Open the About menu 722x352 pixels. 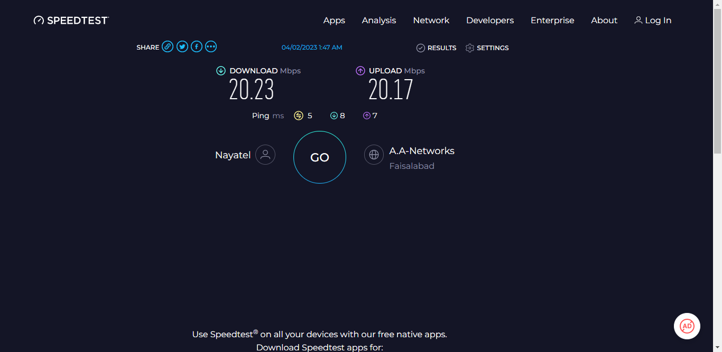tap(604, 20)
